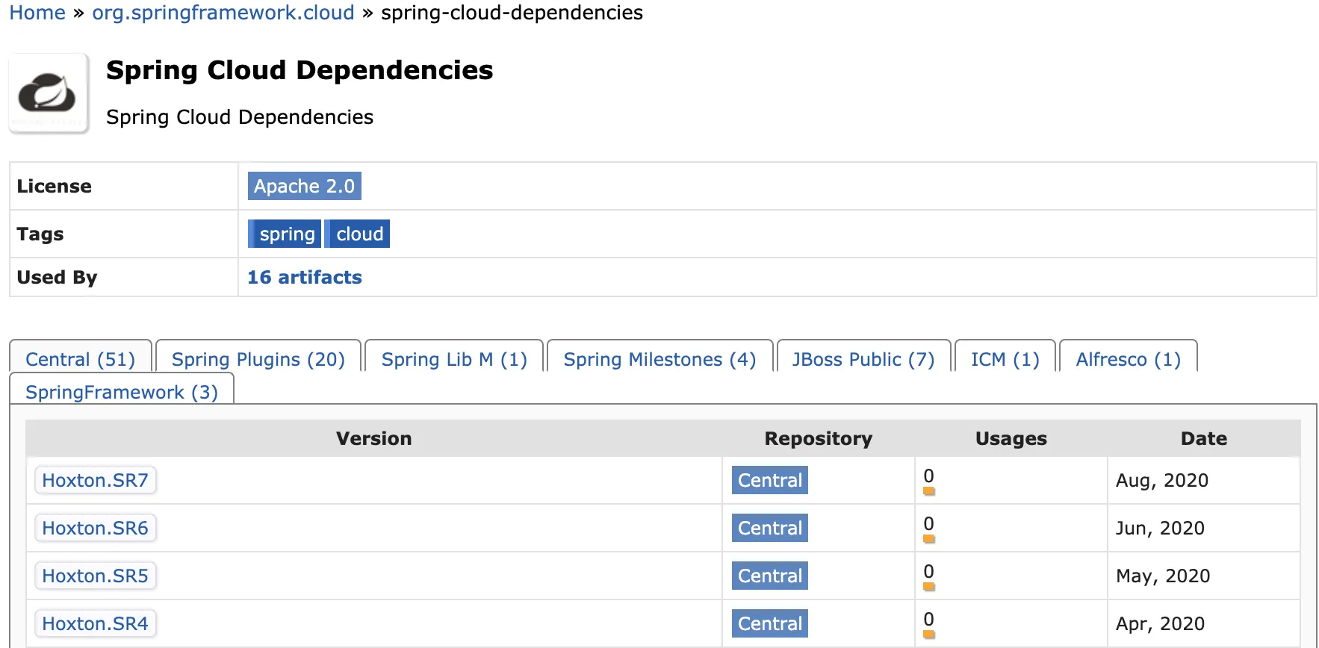Click usages count for Hoxton.SR4
The height and width of the screenshot is (648, 1319).
[929, 620]
